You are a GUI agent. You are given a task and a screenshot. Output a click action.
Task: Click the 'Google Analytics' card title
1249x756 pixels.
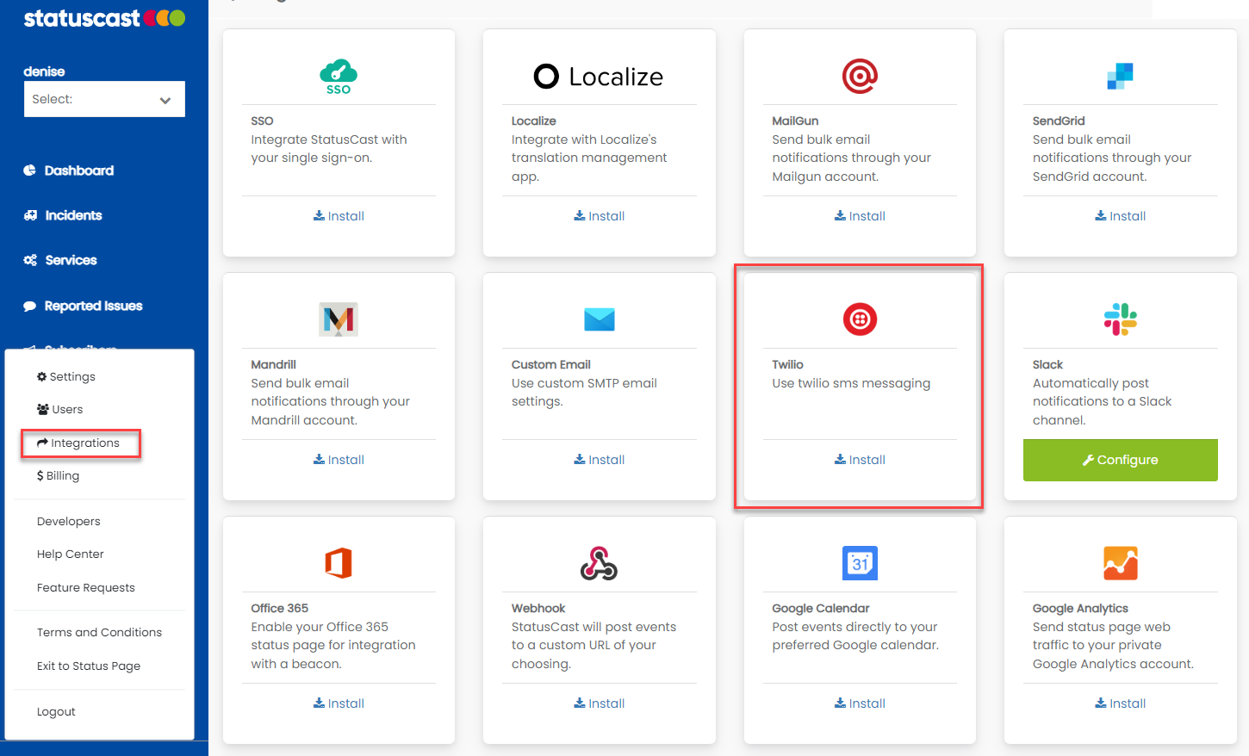click(x=1080, y=608)
